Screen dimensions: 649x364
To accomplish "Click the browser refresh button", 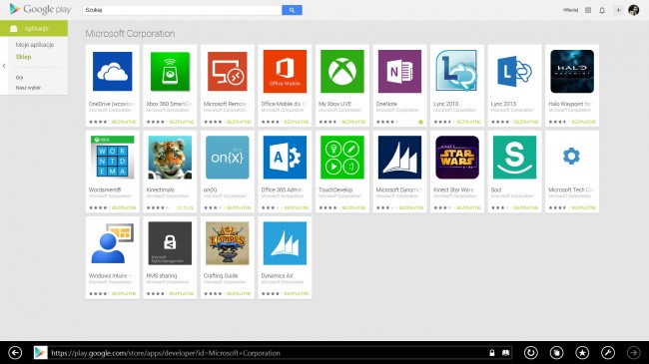I will coord(531,353).
